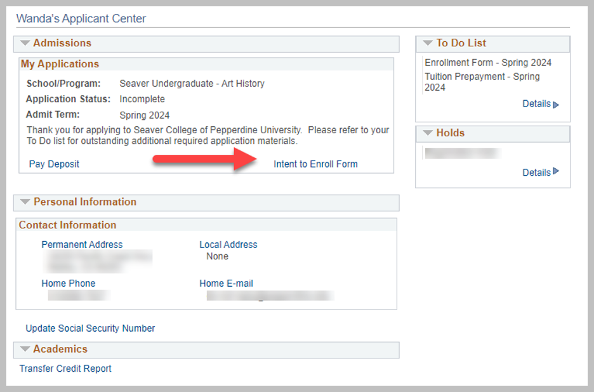Edit the Permanent Address
The height and width of the screenshot is (392, 594).
click(x=82, y=245)
